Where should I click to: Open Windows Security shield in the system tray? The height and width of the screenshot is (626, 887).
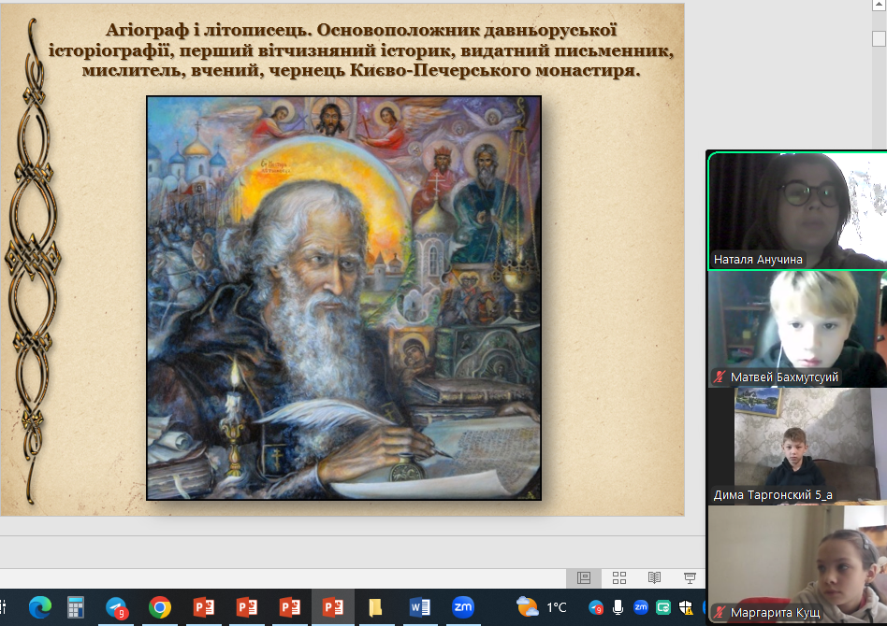[x=686, y=608]
